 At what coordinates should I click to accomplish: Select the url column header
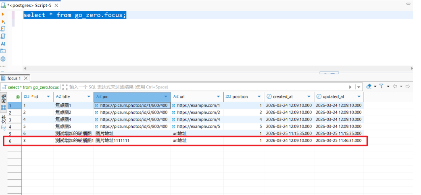click(197, 97)
